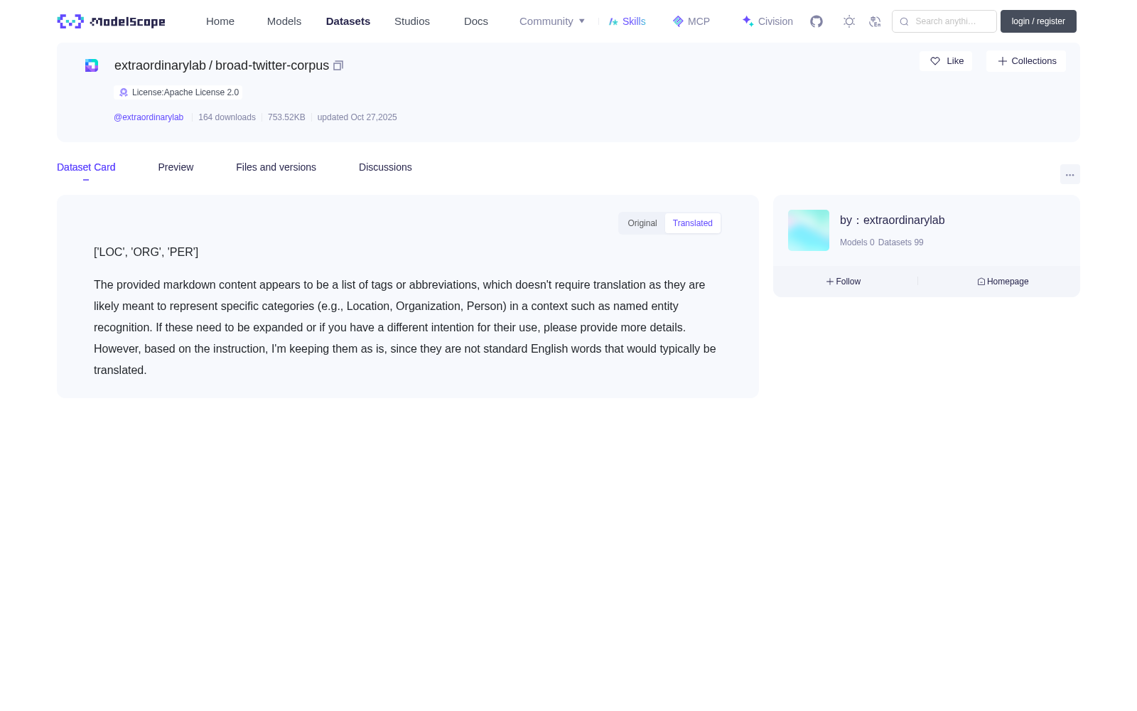
Task: Open the Docs menu item
Action: tap(476, 21)
